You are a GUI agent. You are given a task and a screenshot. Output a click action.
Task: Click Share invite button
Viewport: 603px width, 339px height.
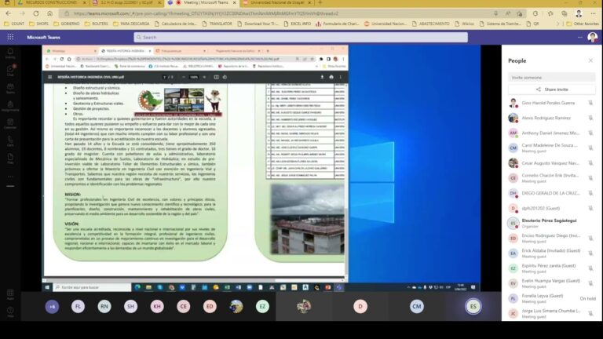coord(552,89)
